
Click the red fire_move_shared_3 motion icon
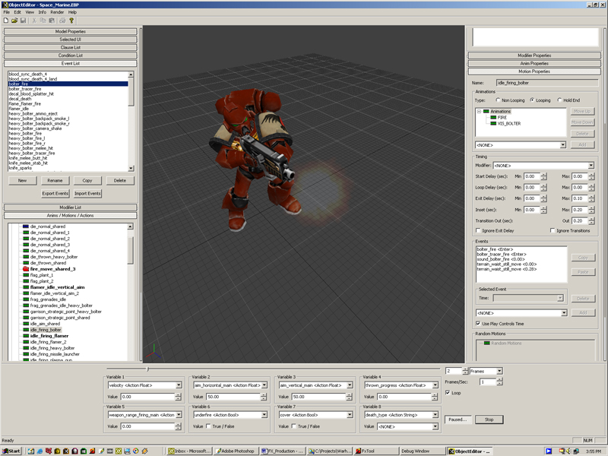25,269
